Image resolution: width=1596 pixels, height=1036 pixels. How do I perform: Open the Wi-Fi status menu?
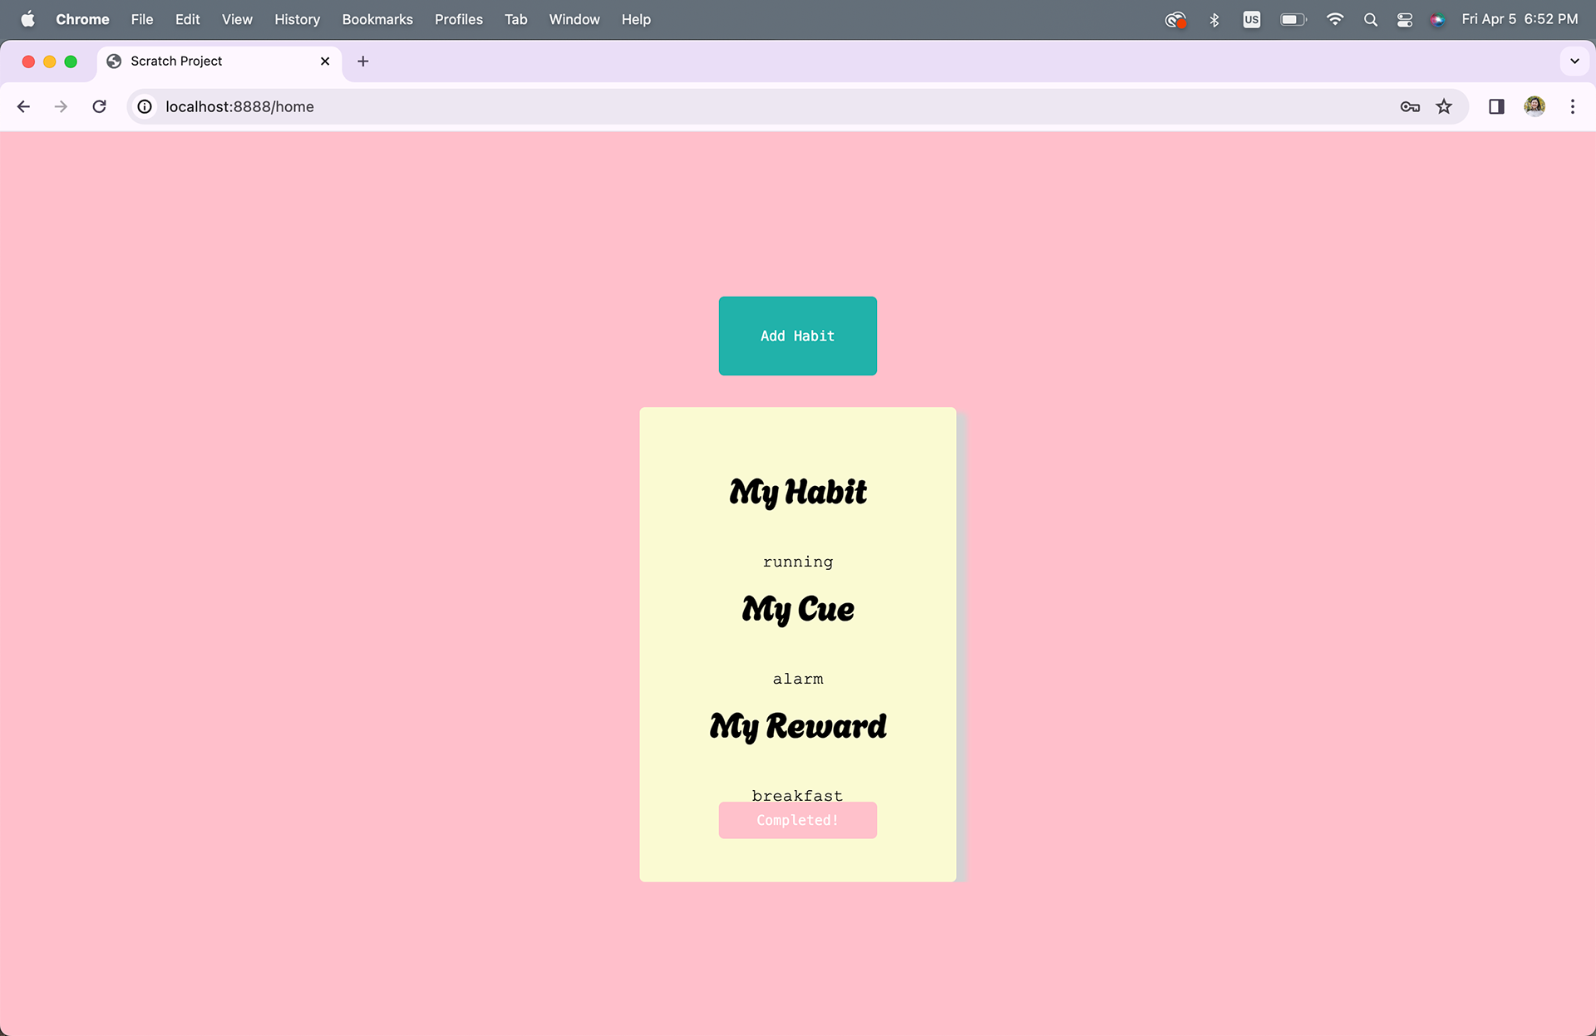pos(1335,19)
